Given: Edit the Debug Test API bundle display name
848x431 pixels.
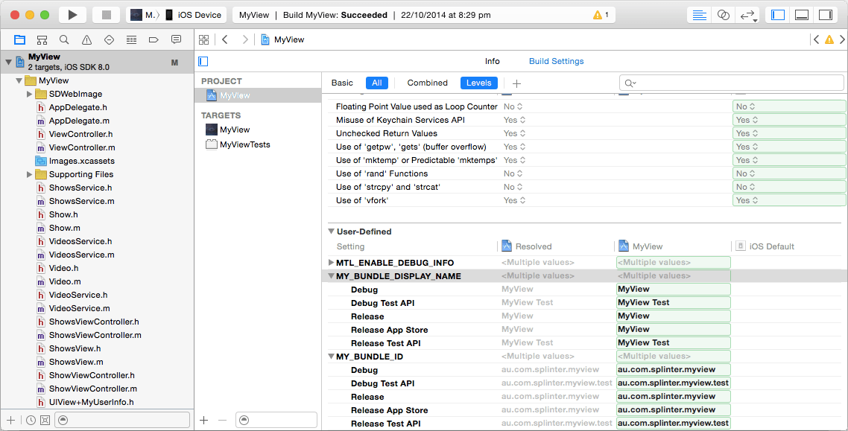Looking at the screenshot, I should click(x=674, y=302).
